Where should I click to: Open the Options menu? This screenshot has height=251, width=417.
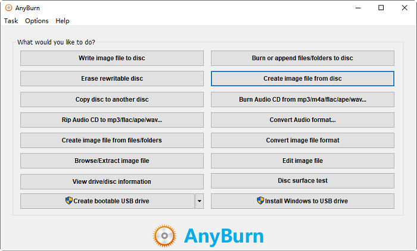(37, 21)
